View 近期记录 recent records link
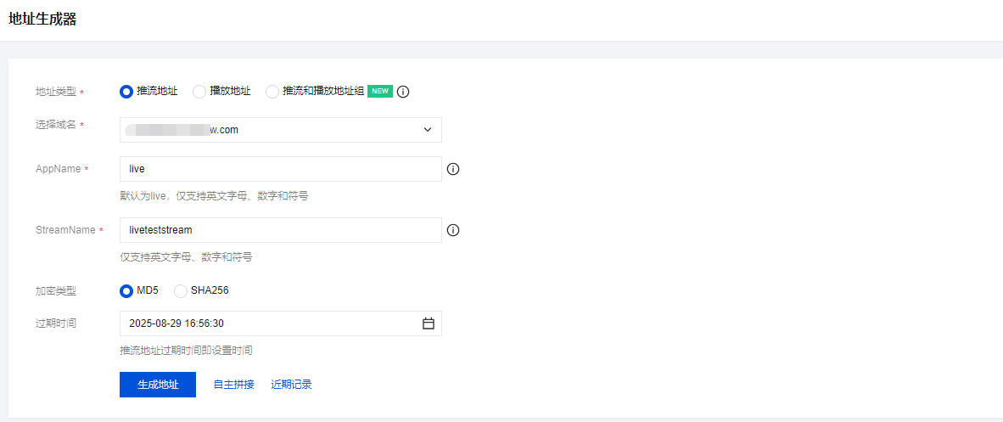 coord(291,385)
